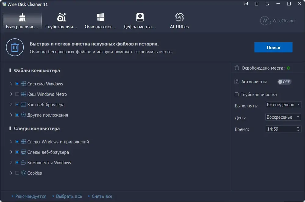
Task: Click the Выбрать всё link
Action: (69, 196)
